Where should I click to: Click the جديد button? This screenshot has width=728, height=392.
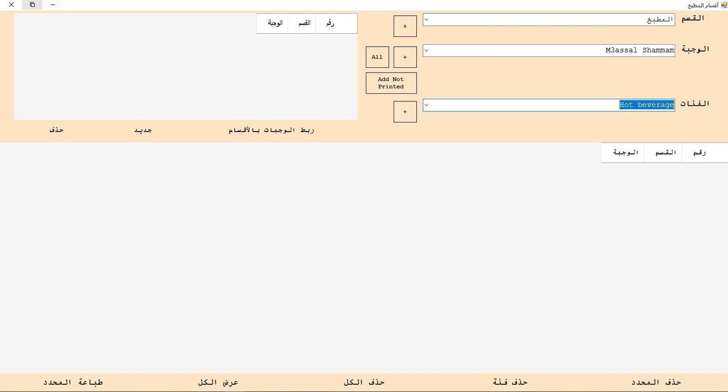pos(143,130)
